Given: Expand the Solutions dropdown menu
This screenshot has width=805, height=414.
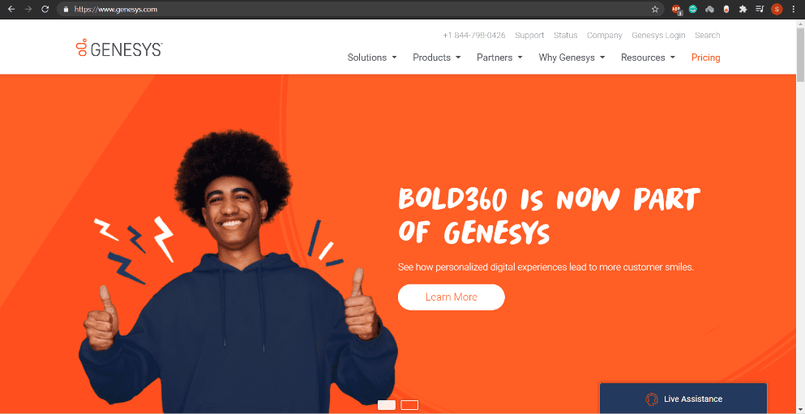Looking at the screenshot, I should click(372, 58).
